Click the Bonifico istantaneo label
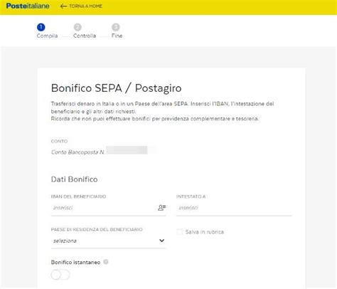Viewport: 337px width, 289px height. tap(75, 262)
